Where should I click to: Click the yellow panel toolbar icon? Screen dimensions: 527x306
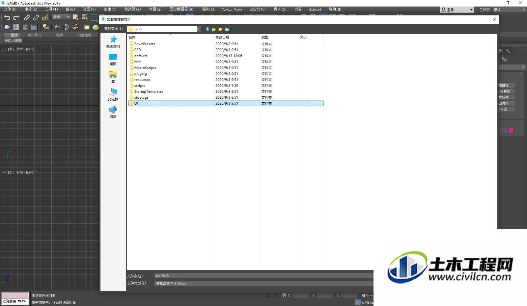pyautogui.click(x=87, y=27)
